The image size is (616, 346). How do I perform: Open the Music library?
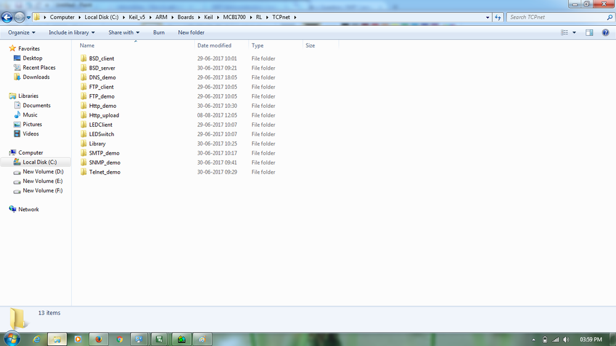30,115
